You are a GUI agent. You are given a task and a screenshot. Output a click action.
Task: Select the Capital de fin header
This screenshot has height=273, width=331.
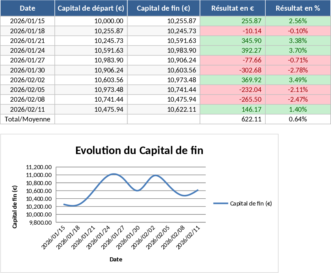coord(163,8)
